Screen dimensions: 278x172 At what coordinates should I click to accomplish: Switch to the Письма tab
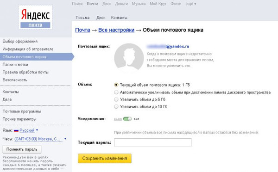click(x=82, y=18)
